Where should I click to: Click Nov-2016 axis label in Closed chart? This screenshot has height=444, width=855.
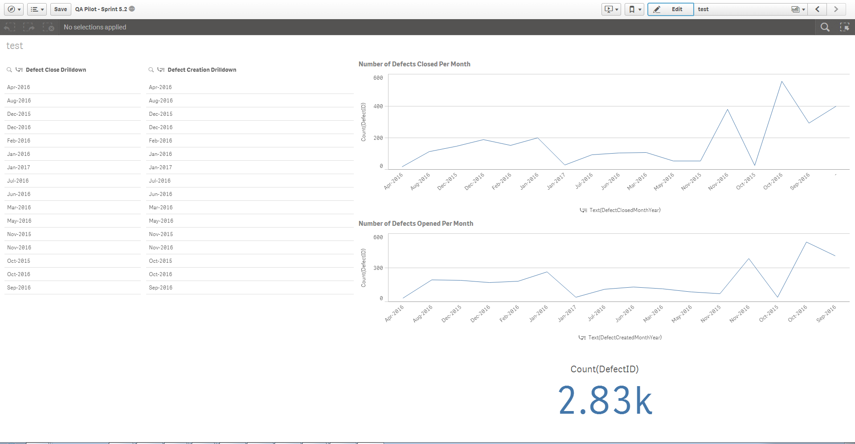(718, 182)
